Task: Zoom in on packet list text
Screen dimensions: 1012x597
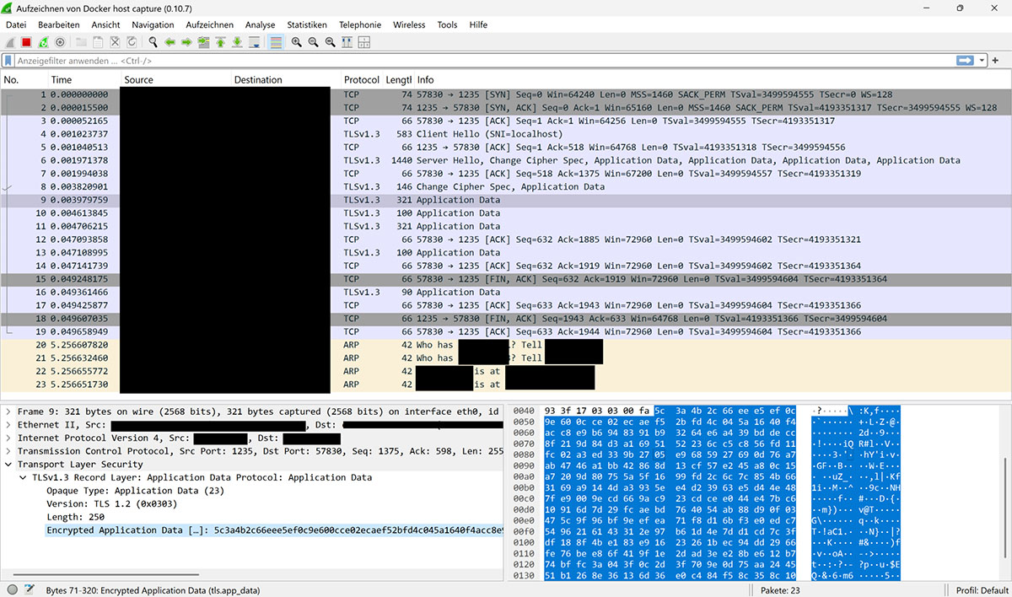Action: (x=296, y=42)
